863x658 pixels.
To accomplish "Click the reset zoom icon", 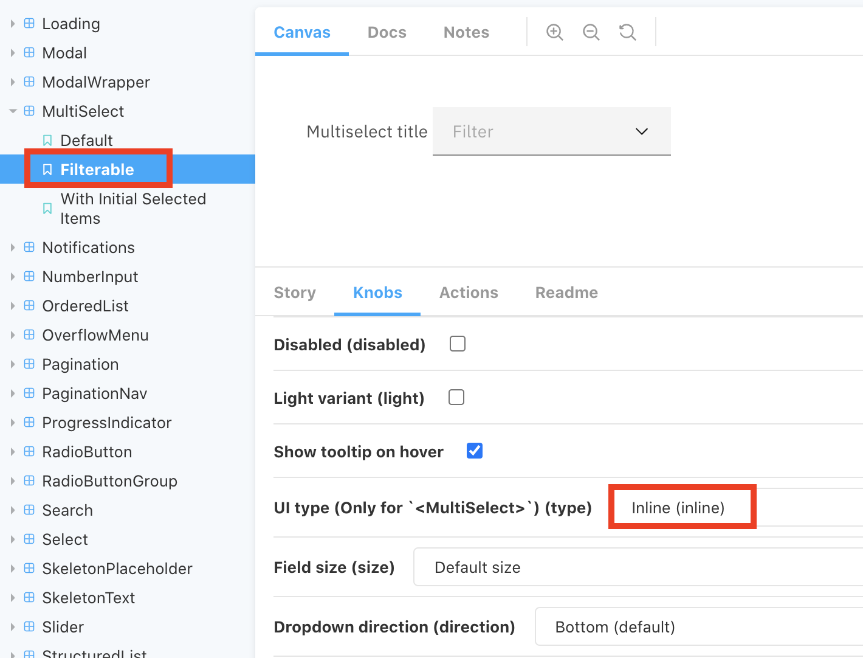I will (x=627, y=32).
